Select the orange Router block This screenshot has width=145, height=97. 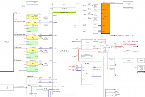point(106,18)
